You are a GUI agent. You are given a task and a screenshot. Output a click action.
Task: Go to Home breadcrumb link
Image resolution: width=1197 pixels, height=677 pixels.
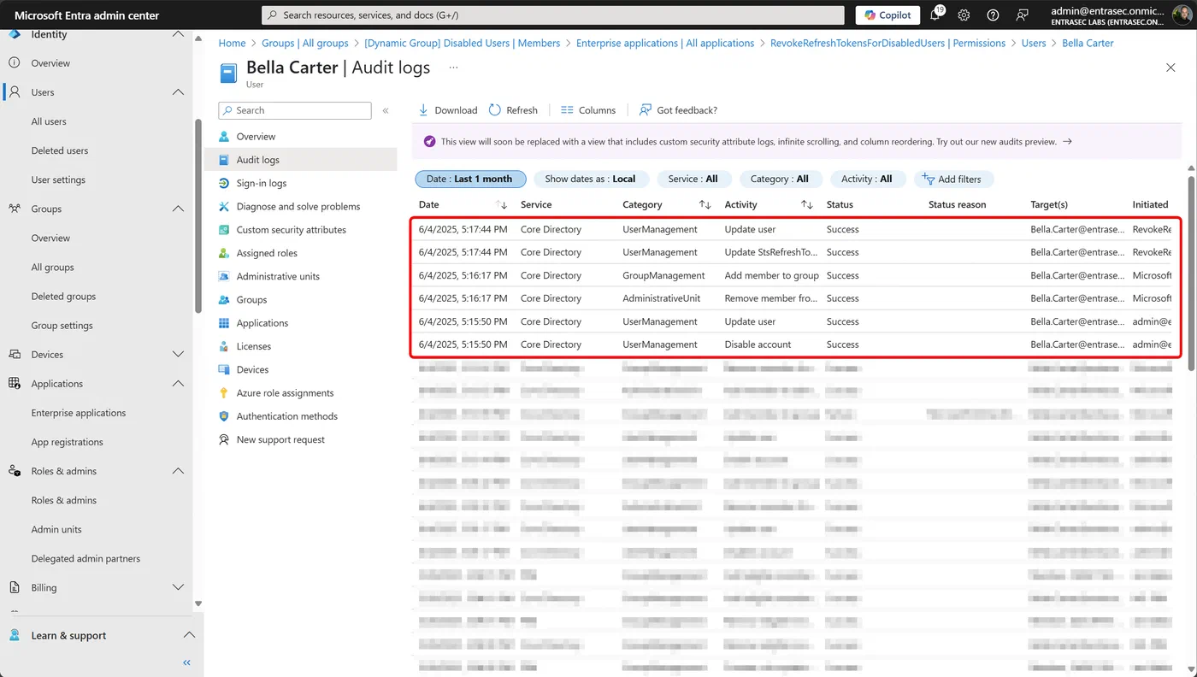click(x=232, y=43)
